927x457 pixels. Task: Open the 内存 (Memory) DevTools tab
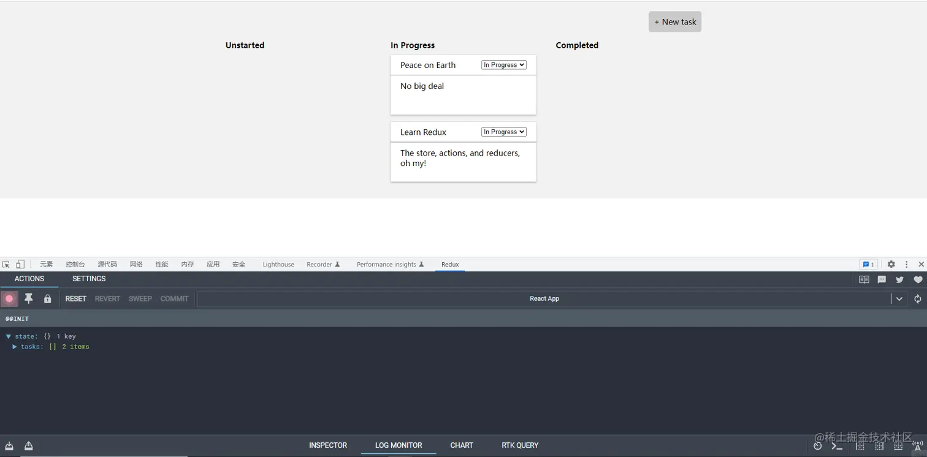pos(188,265)
